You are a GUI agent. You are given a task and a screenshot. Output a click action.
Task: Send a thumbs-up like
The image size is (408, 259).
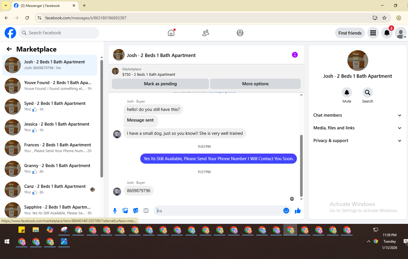pyautogui.click(x=298, y=211)
